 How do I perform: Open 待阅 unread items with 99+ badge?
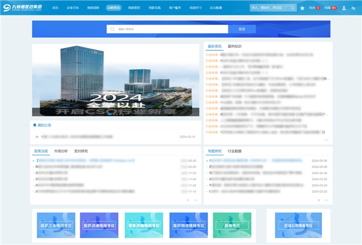pyautogui.click(x=330, y=8)
